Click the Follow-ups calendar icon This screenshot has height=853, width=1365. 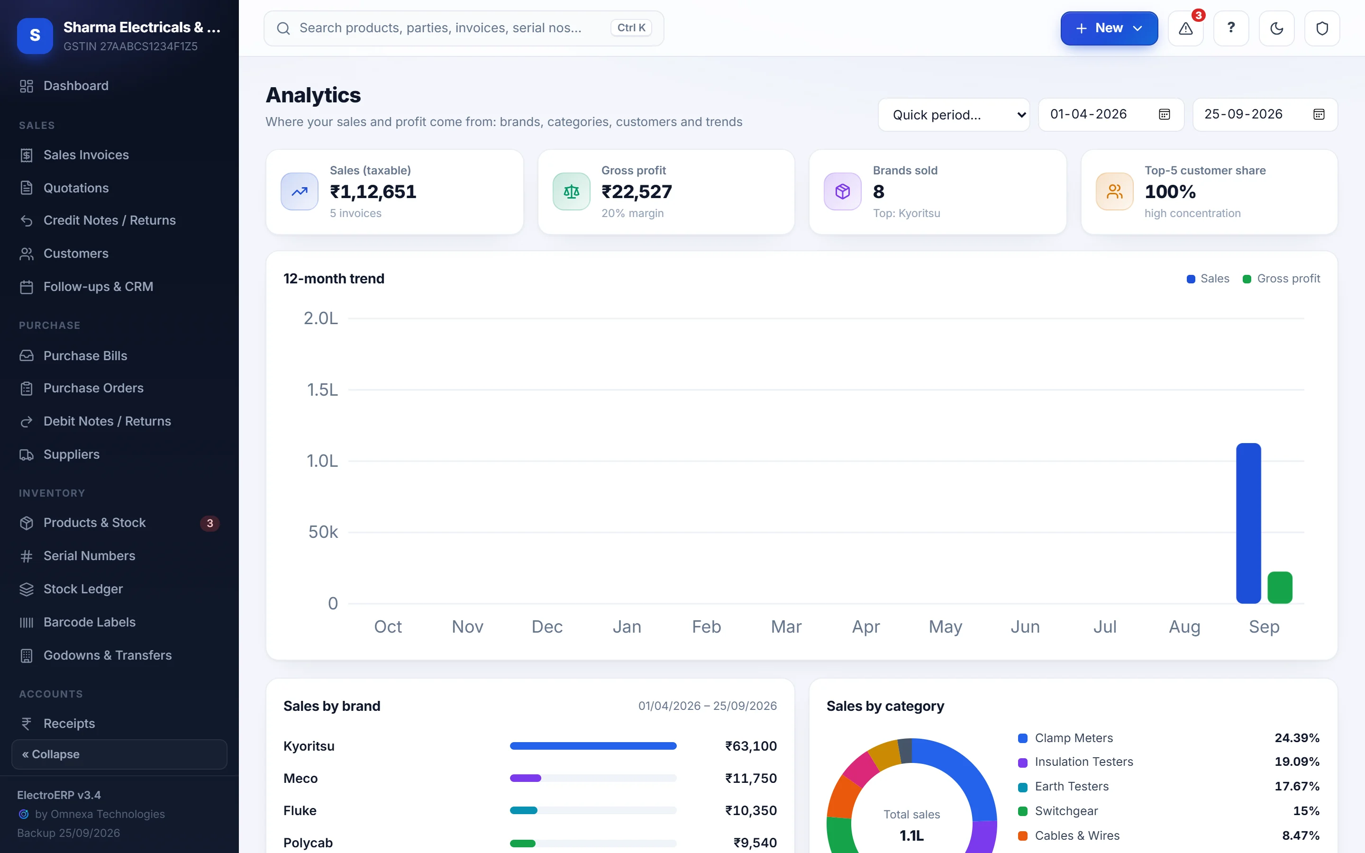[27, 287]
